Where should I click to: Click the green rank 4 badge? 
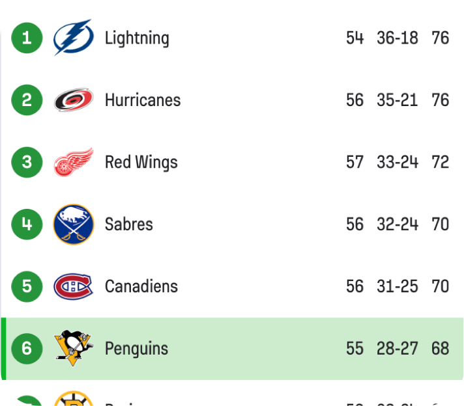[27, 224]
